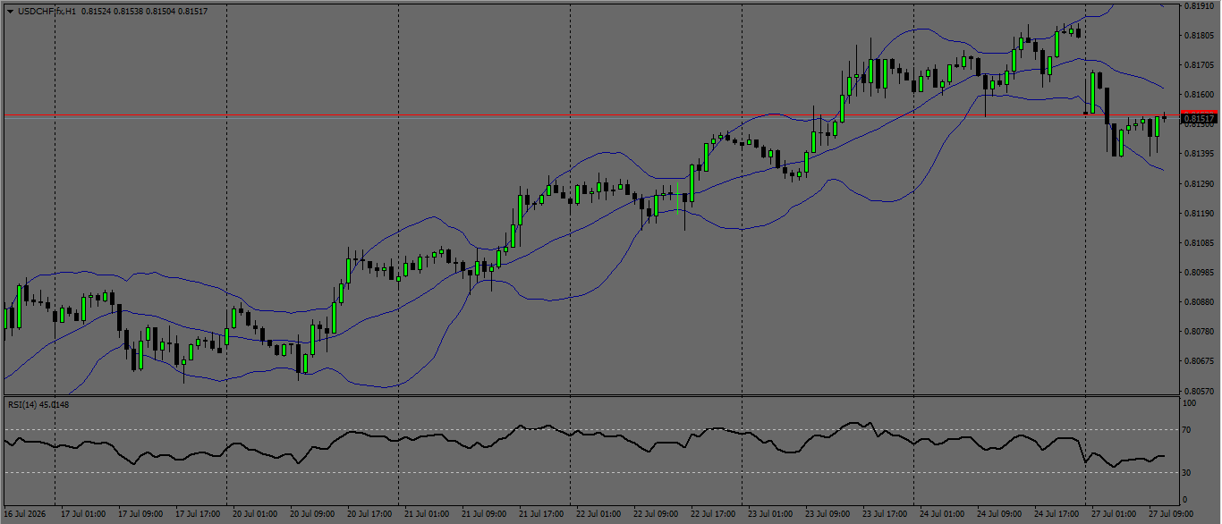This screenshot has height=524, width=1222.
Task: Click the 0.81290 price scale label
Action: pos(1199,184)
